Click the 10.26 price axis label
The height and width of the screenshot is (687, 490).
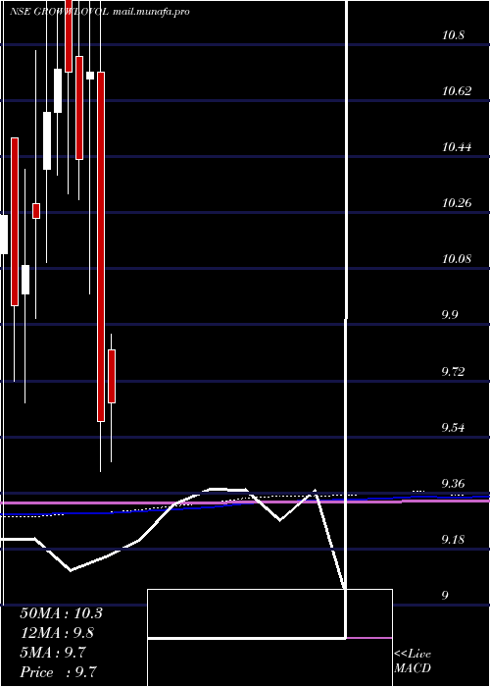(457, 203)
